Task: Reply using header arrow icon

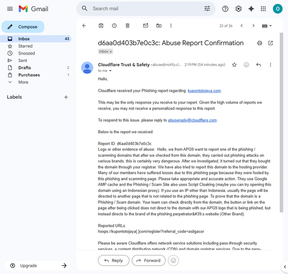Action: coord(259,65)
